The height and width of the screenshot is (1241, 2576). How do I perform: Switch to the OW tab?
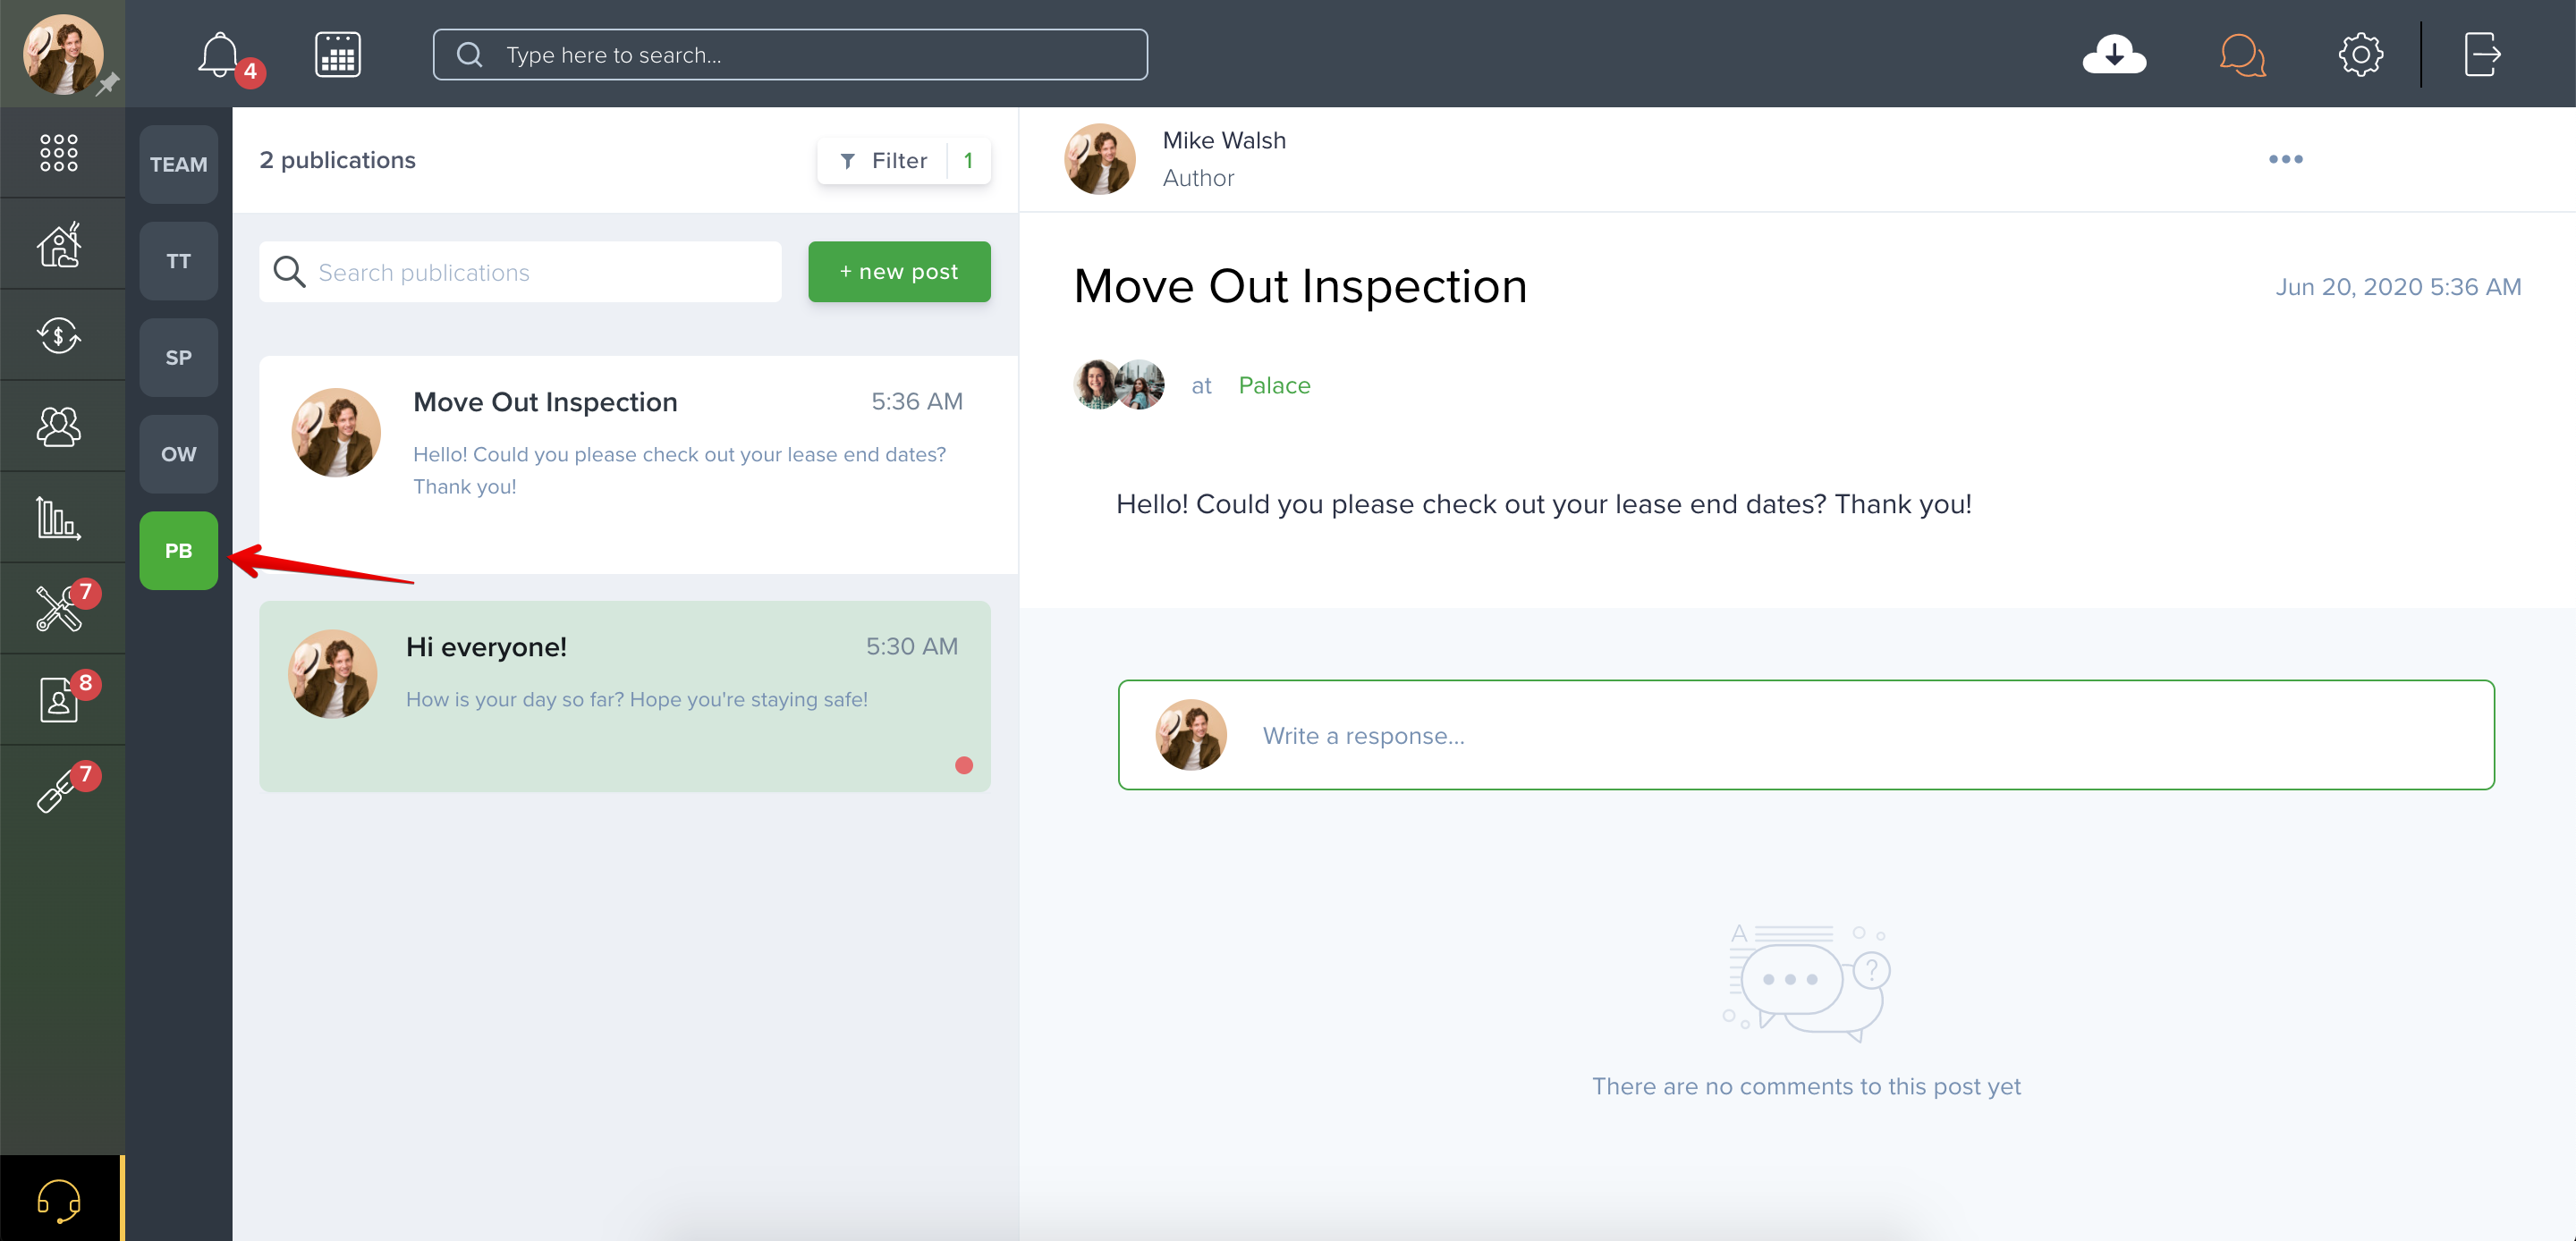[178, 454]
